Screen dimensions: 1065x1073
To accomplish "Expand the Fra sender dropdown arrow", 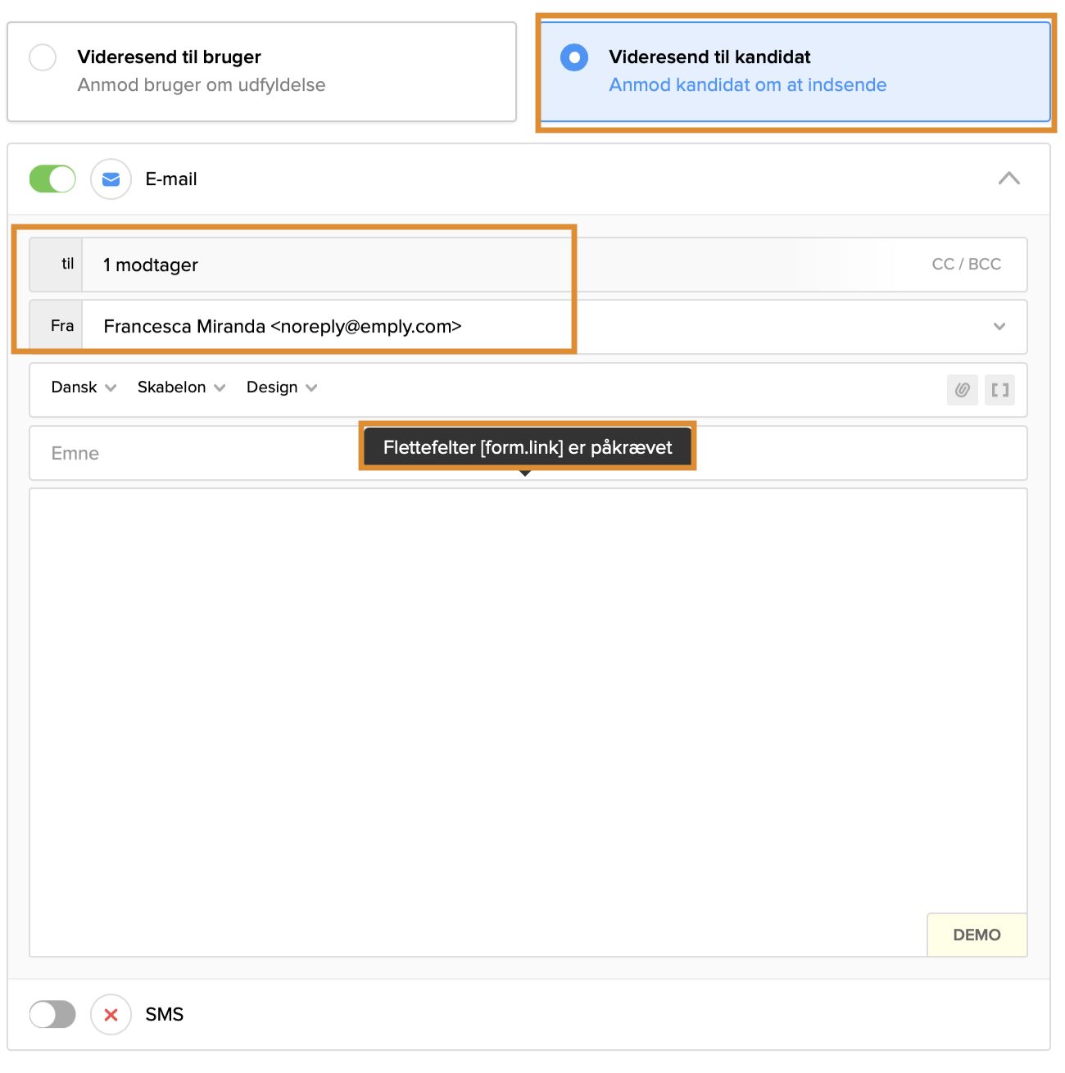I will click(999, 327).
